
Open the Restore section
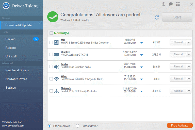(21, 48)
